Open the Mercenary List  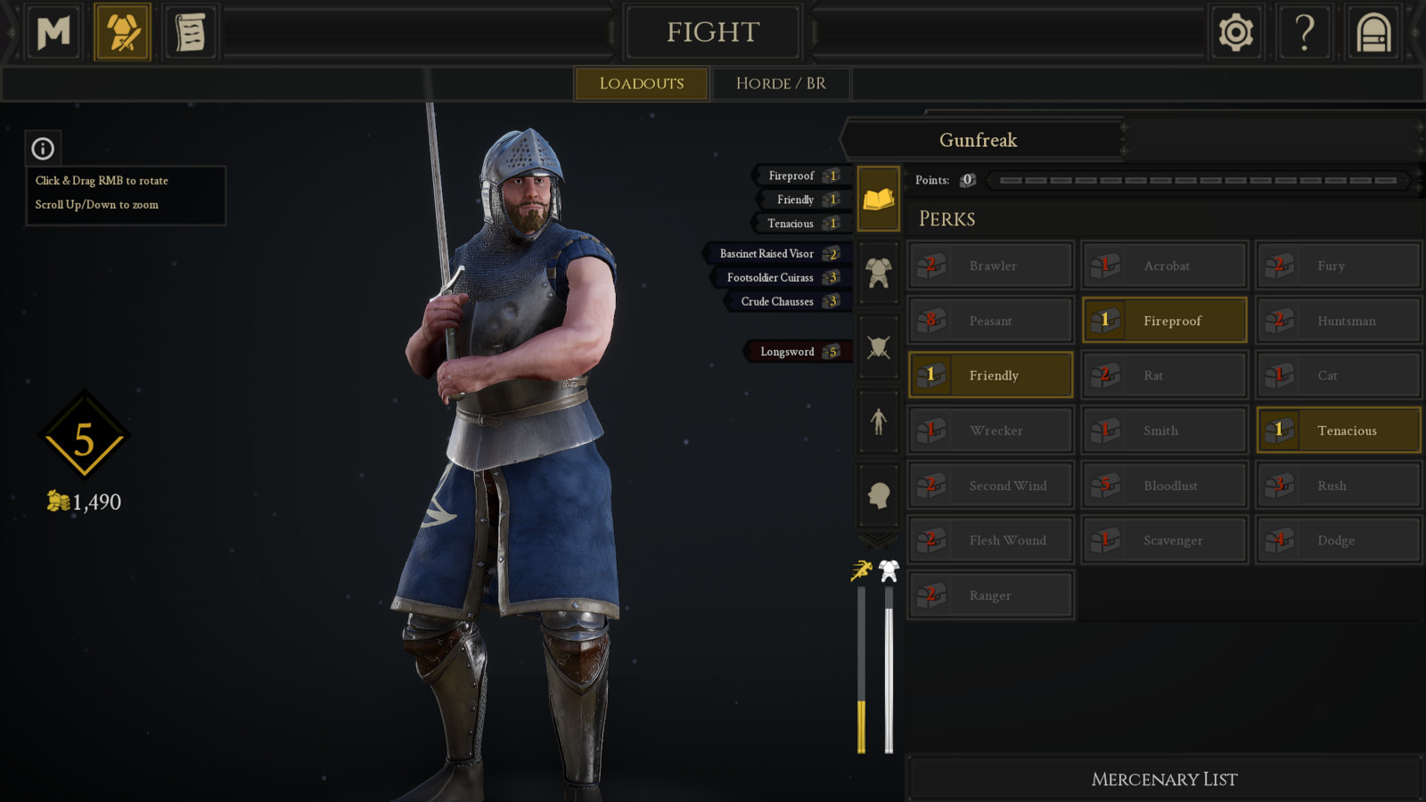click(x=1164, y=779)
